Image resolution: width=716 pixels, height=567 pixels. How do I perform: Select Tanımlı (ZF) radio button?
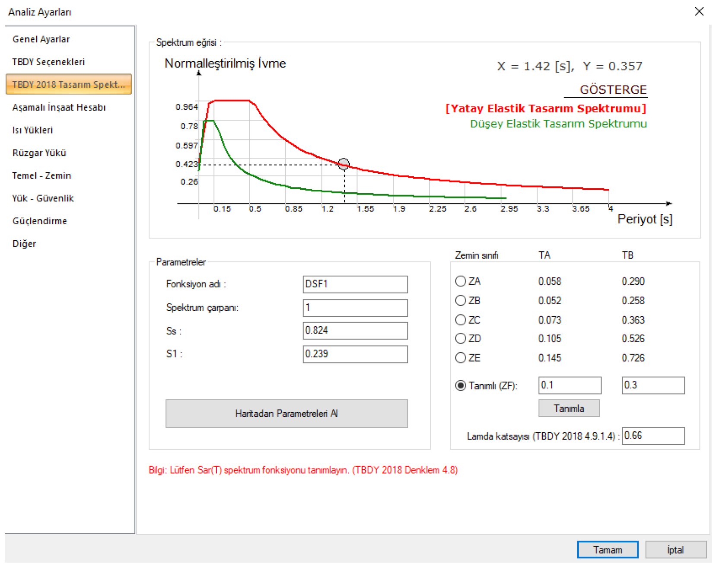click(x=461, y=385)
